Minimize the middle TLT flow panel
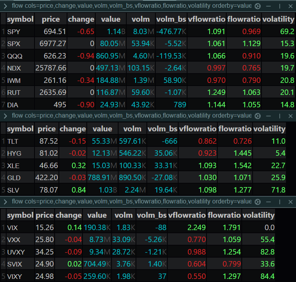 tap(268, 116)
